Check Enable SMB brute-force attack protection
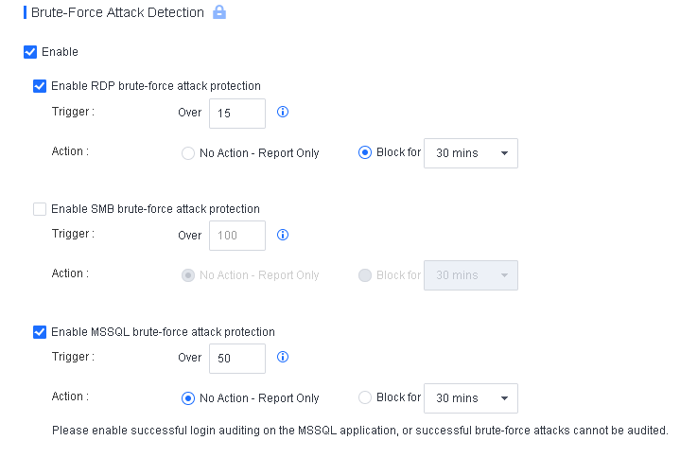The width and height of the screenshot is (680, 458). point(40,209)
